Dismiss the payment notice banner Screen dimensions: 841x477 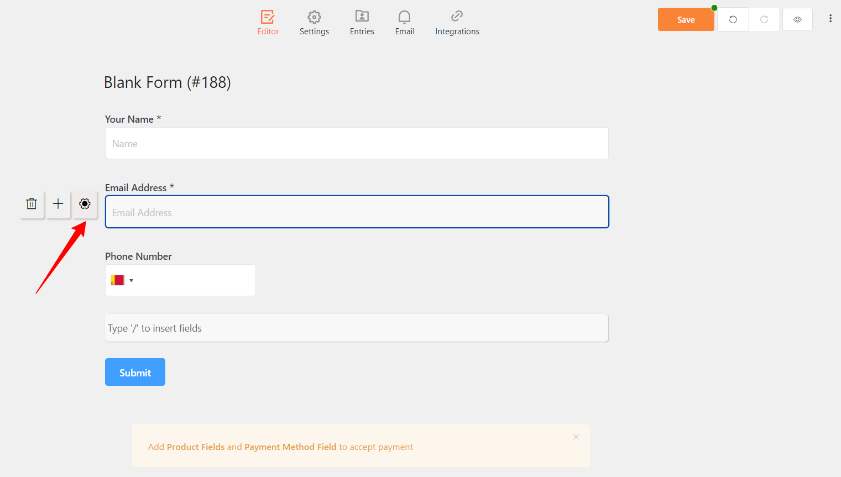tap(576, 437)
